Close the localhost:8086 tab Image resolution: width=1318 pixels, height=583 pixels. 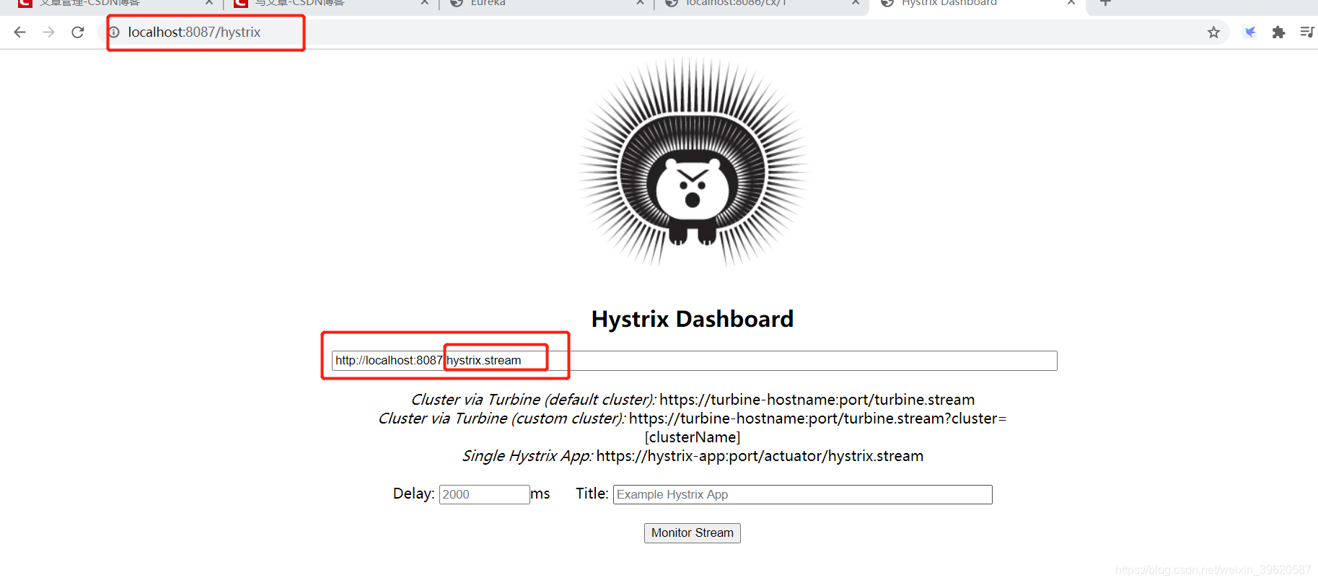[856, 3]
